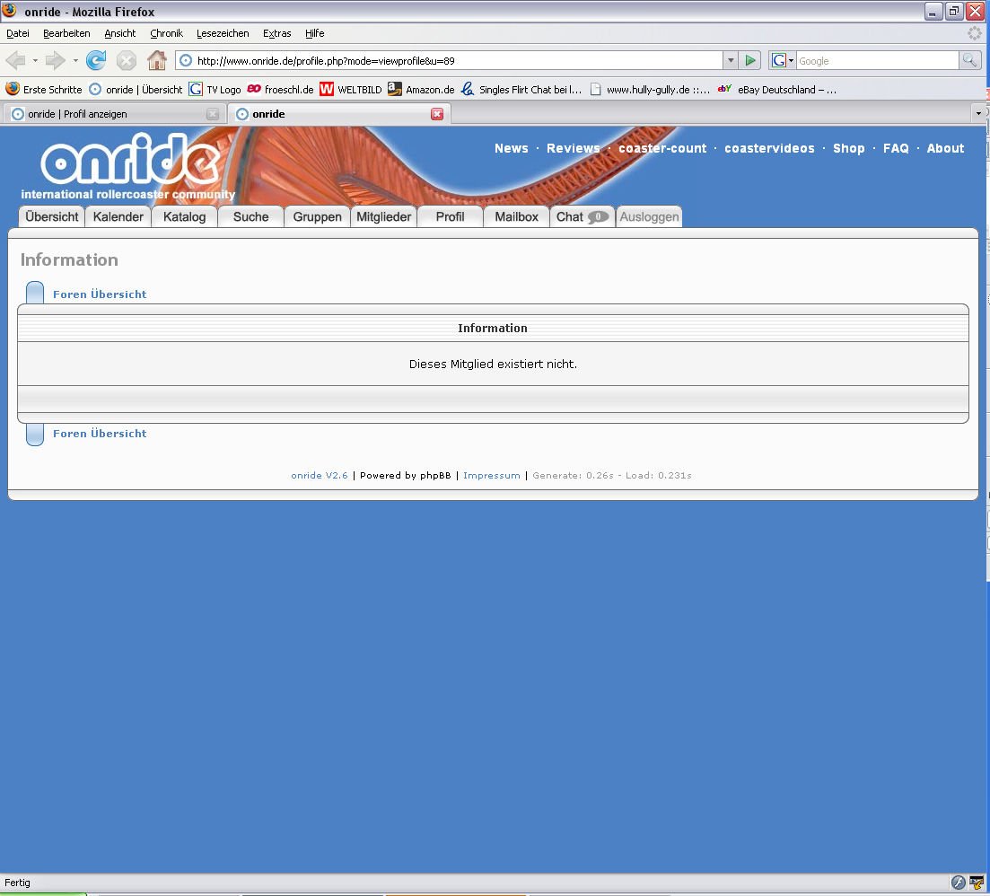The height and width of the screenshot is (896, 990).
Task: Expand the address bar history dropdown
Action: (x=731, y=60)
